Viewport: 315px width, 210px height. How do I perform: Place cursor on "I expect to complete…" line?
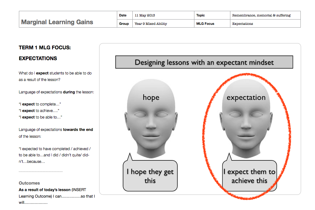[x=40, y=104]
